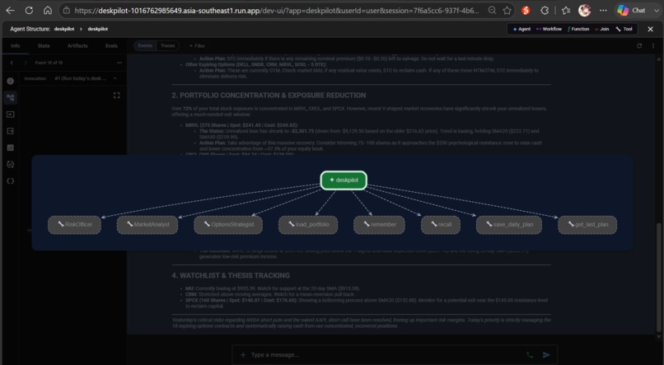
Task: Switch to the State tab
Action: (x=44, y=46)
